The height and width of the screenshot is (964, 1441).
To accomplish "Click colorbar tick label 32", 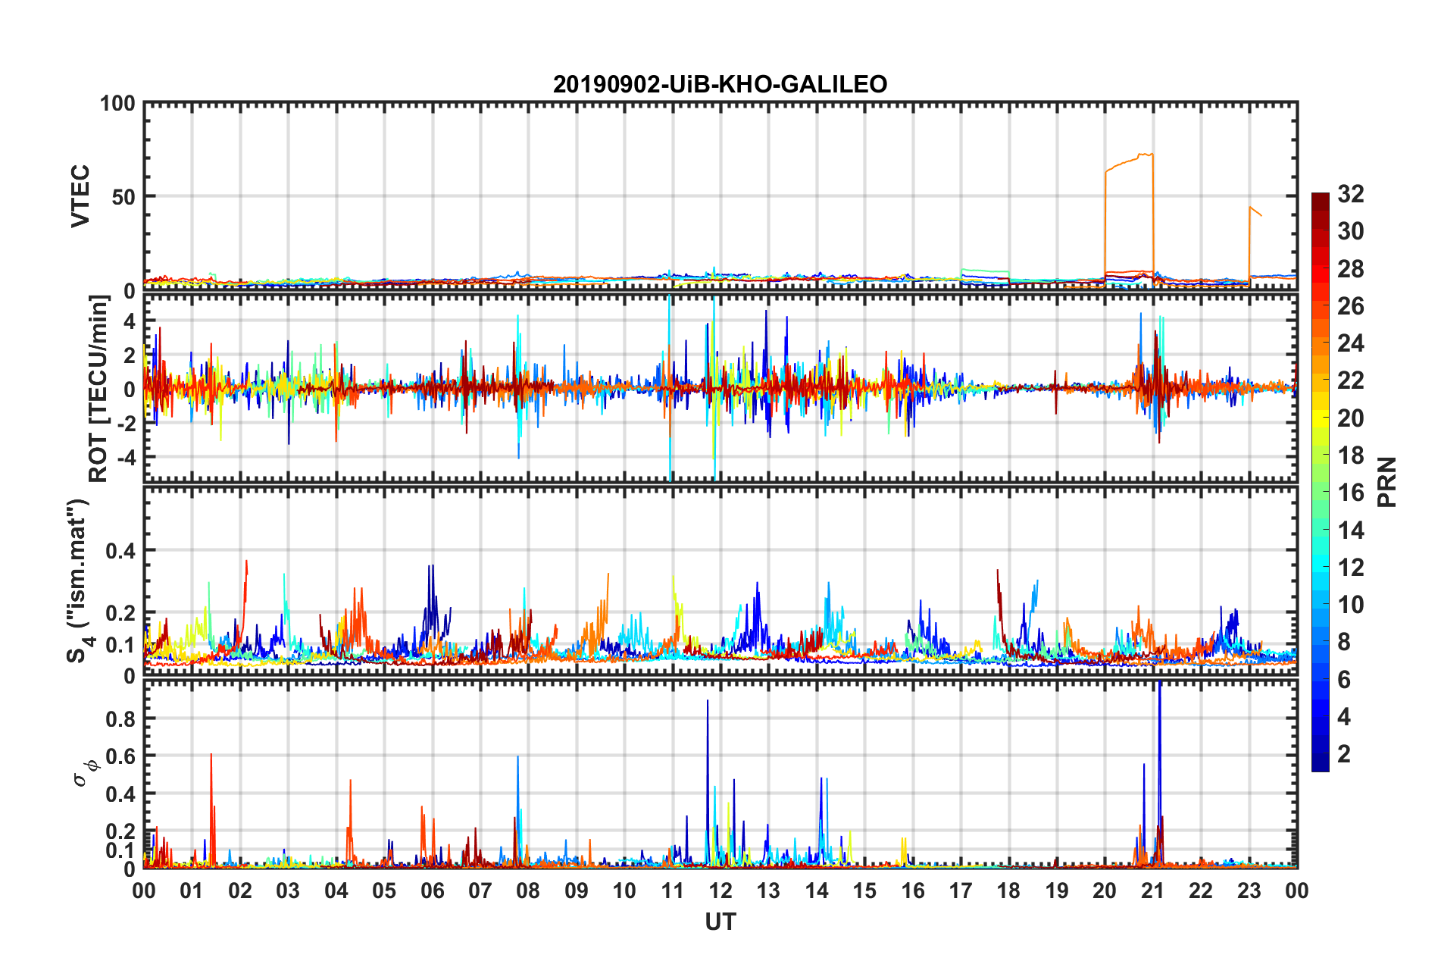I will [1350, 194].
